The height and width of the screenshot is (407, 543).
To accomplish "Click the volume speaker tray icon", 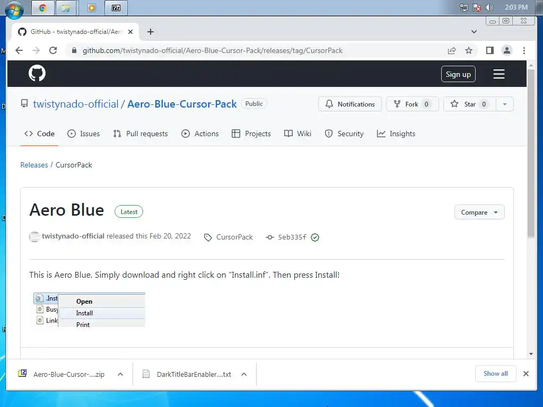I will [489, 7].
